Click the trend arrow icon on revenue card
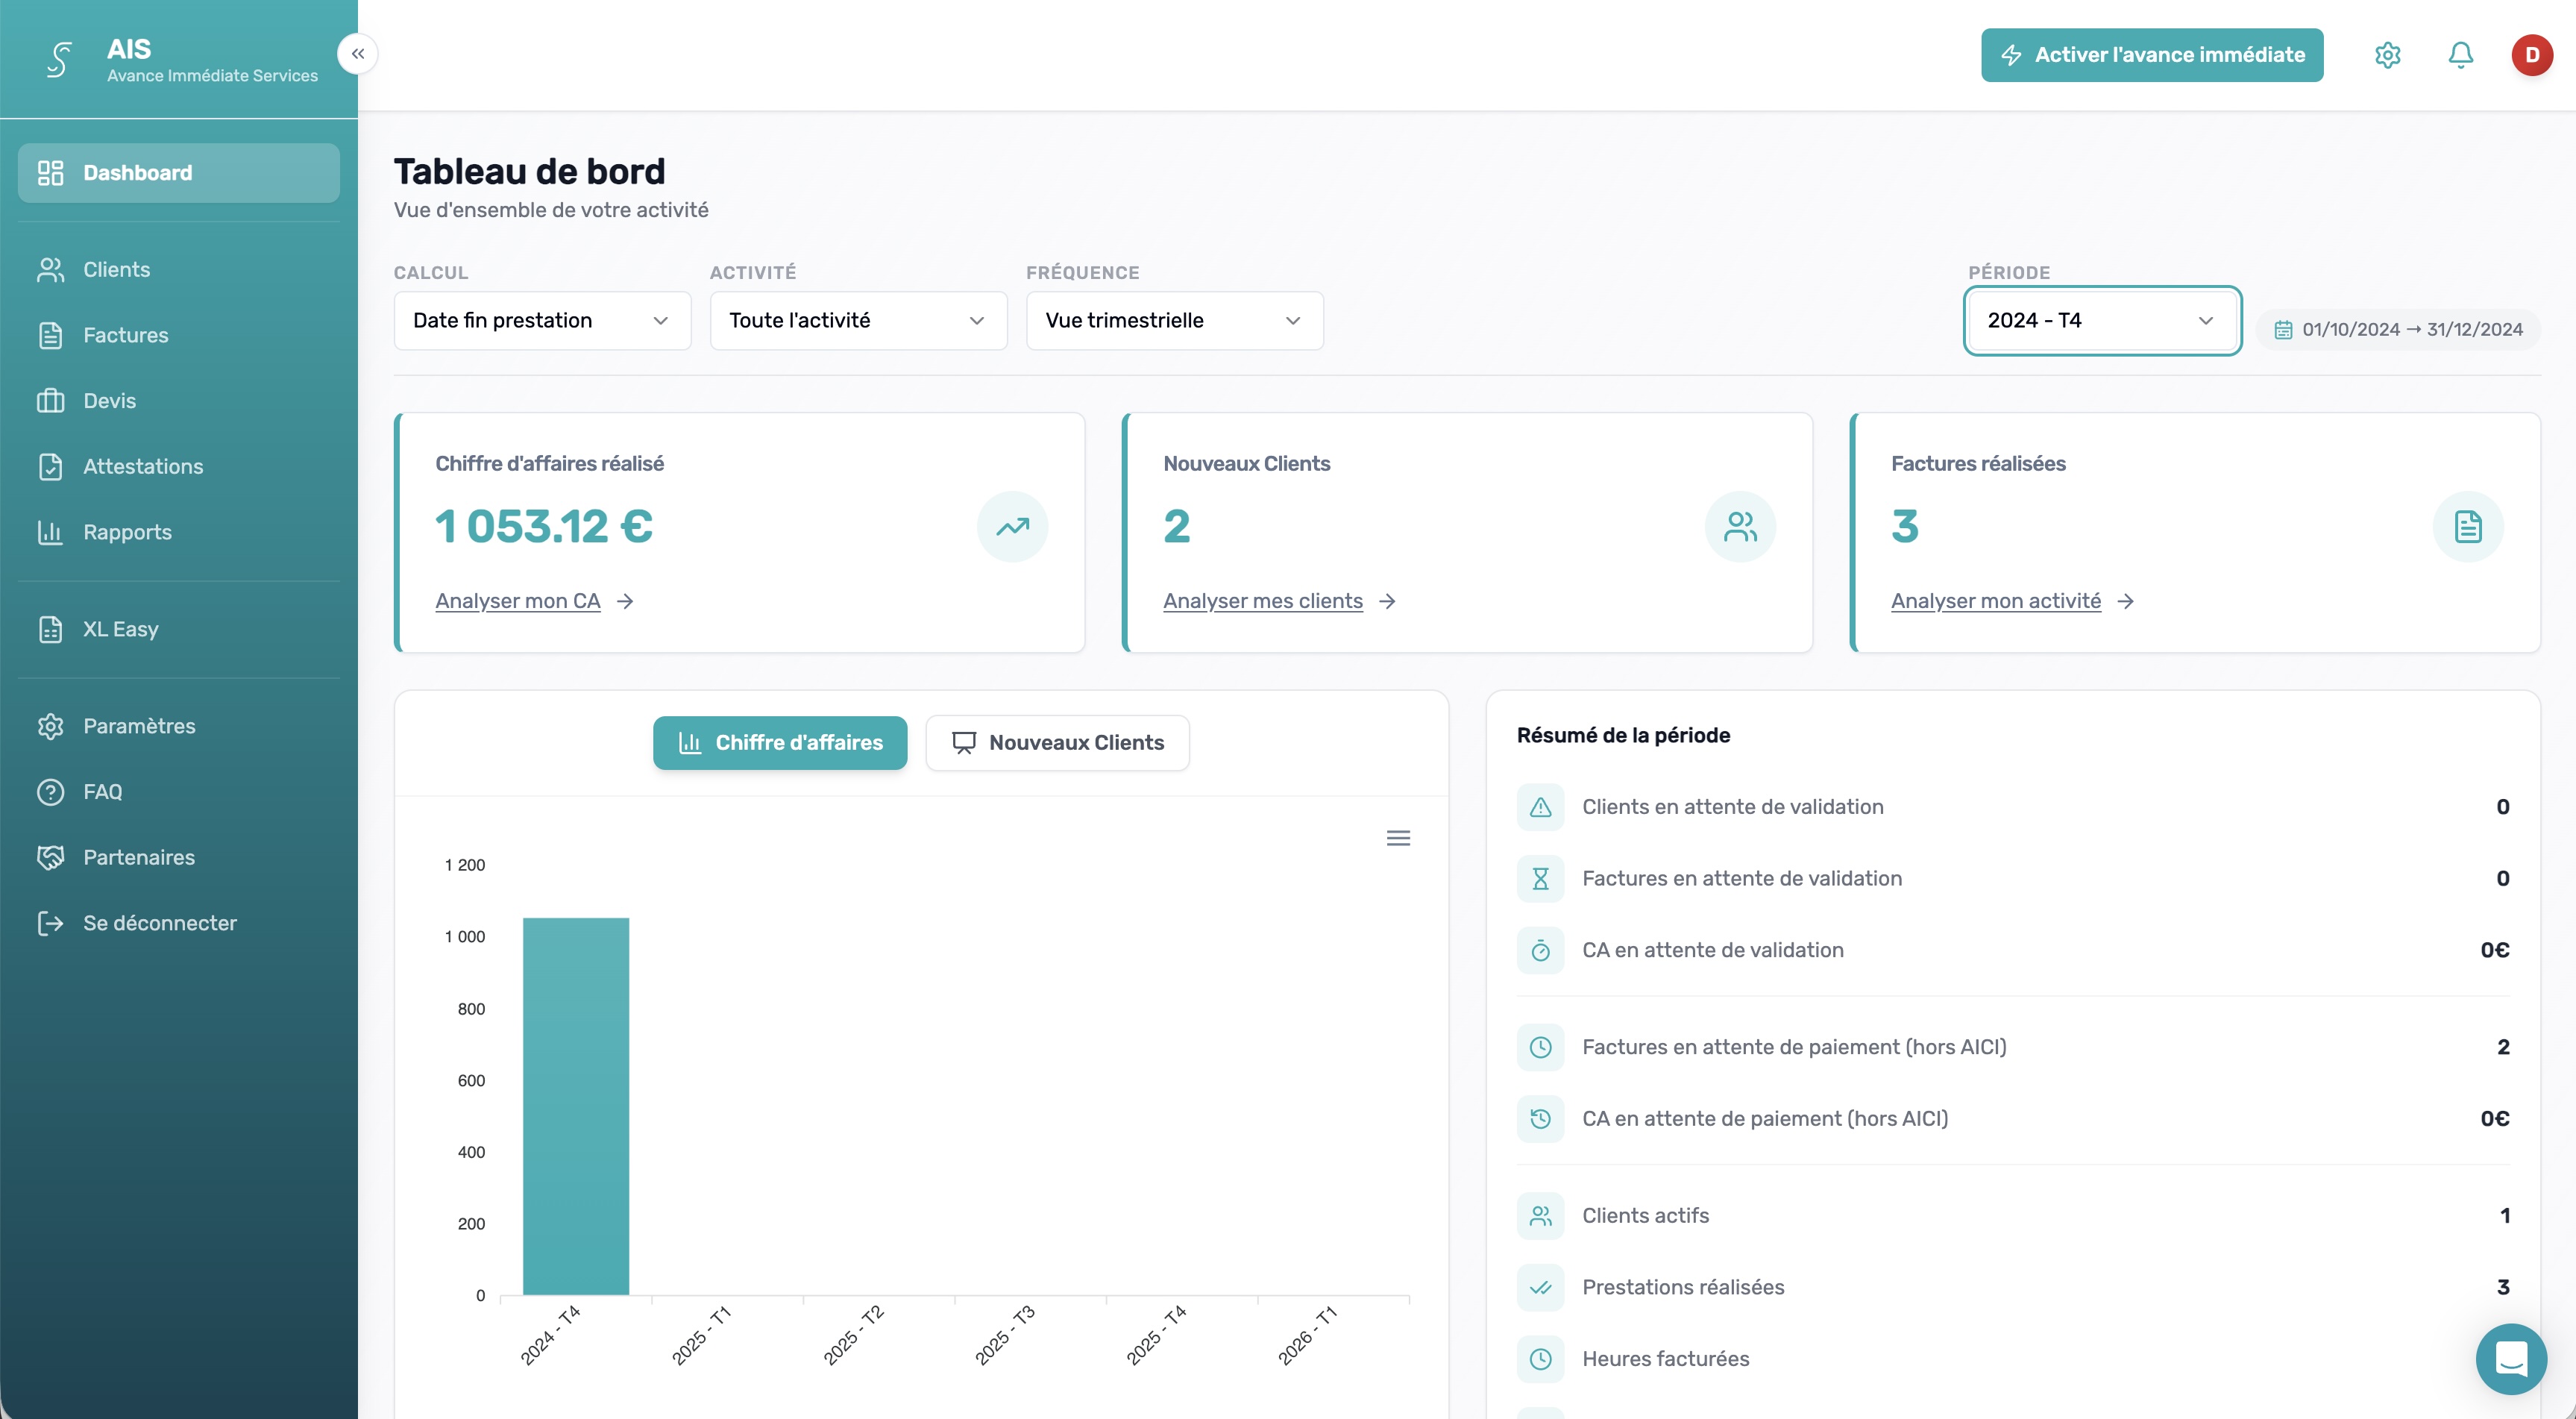This screenshot has height=1419, width=2576. tap(1012, 527)
